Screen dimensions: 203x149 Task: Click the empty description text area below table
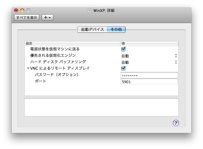[x=101, y=107]
